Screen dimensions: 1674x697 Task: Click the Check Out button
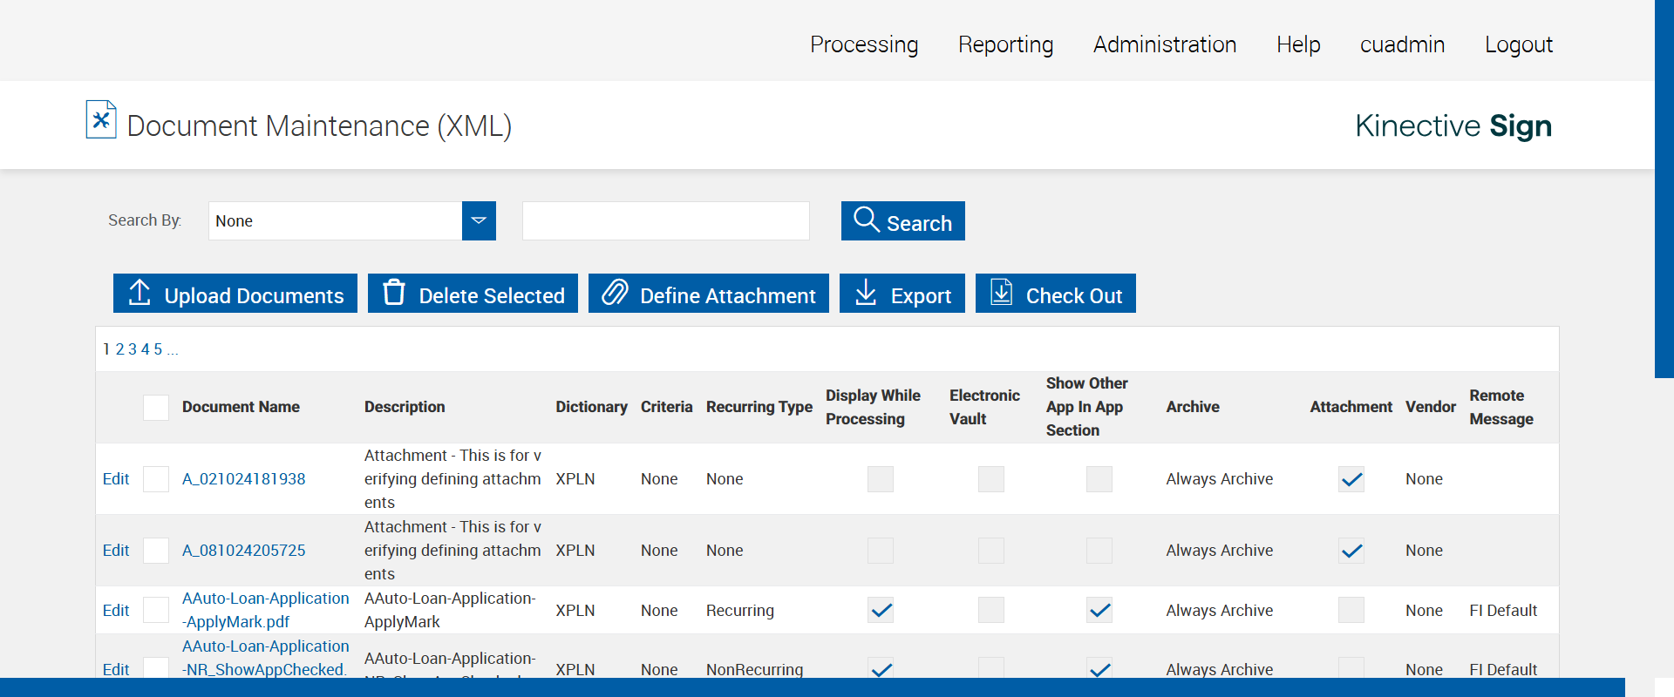coord(1056,293)
